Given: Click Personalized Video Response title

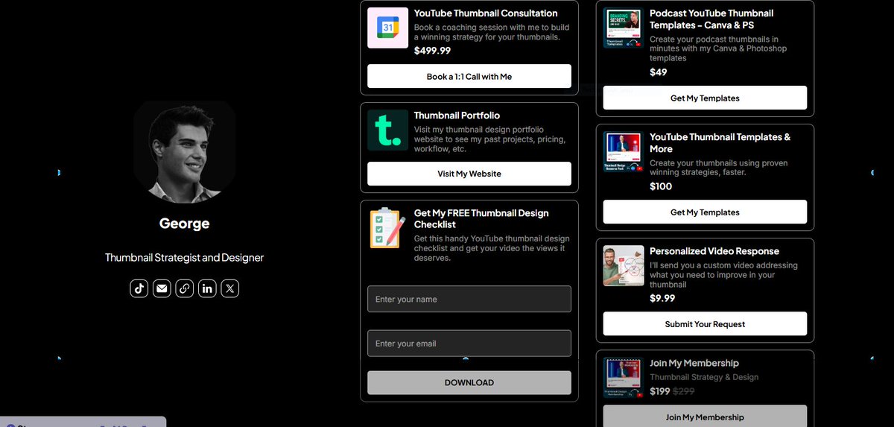Looking at the screenshot, I should [714, 251].
